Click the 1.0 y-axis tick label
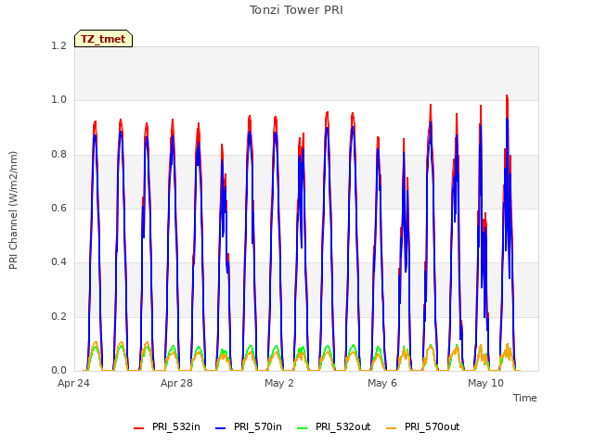The height and width of the screenshot is (445, 594). (58, 100)
